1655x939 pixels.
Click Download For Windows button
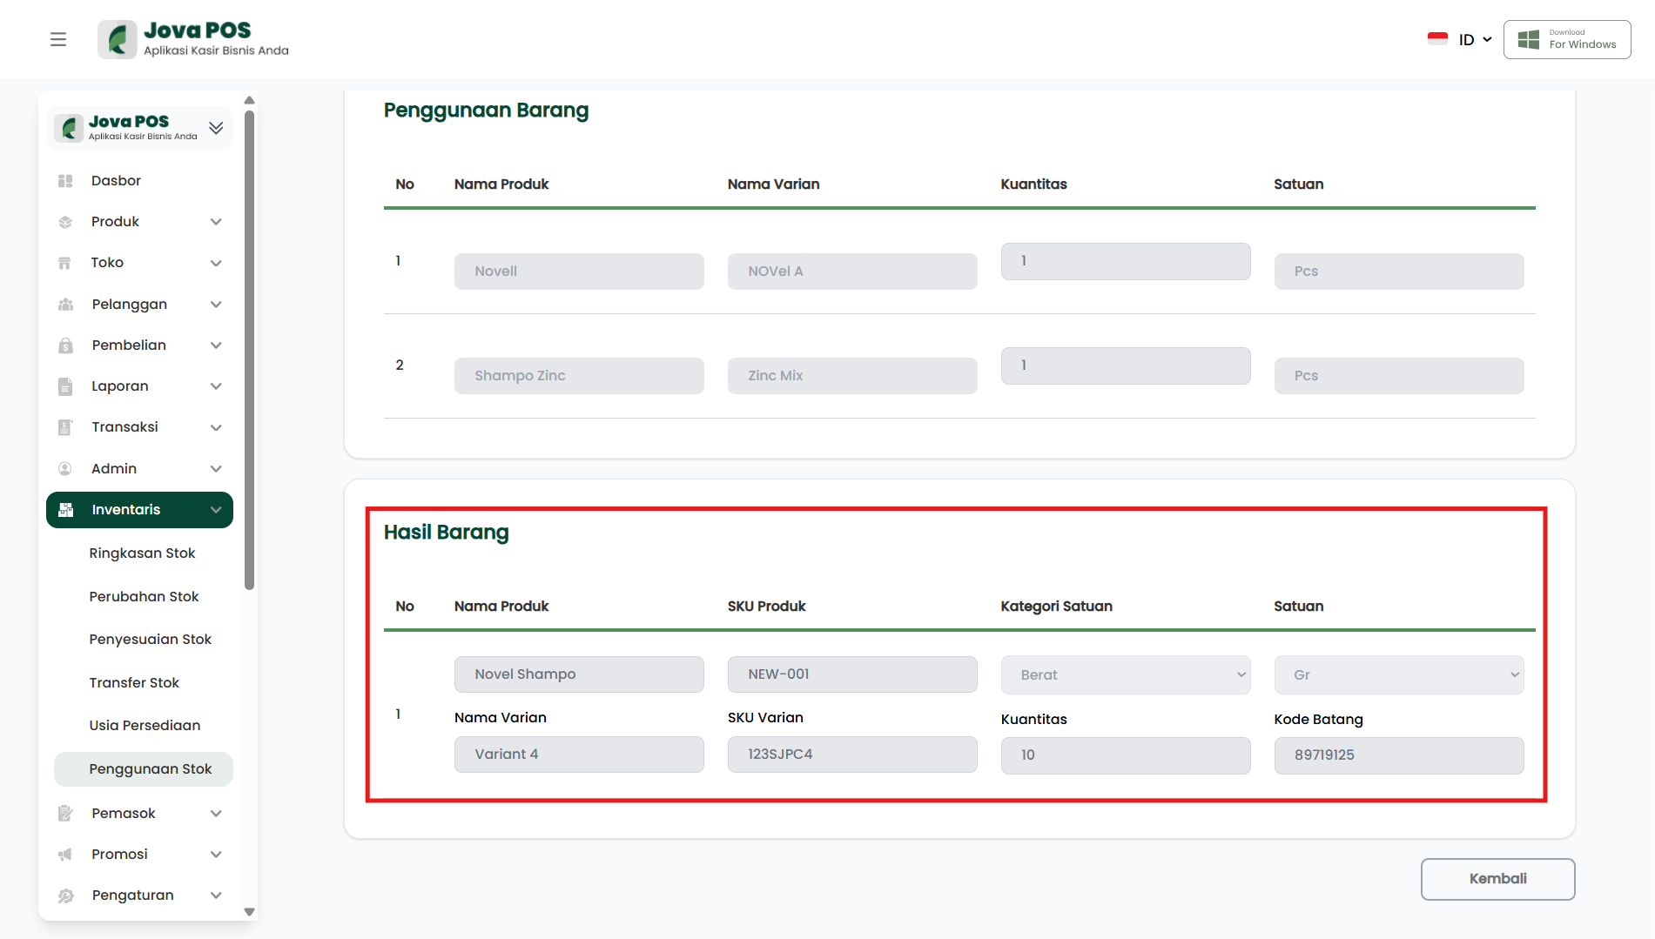[x=1567, y=40]
